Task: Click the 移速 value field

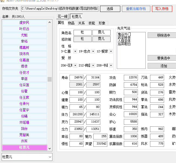Action: point(131,129)
